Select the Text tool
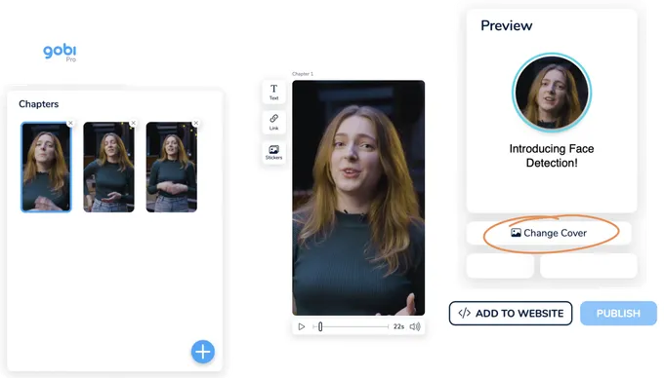 point(274,92)
